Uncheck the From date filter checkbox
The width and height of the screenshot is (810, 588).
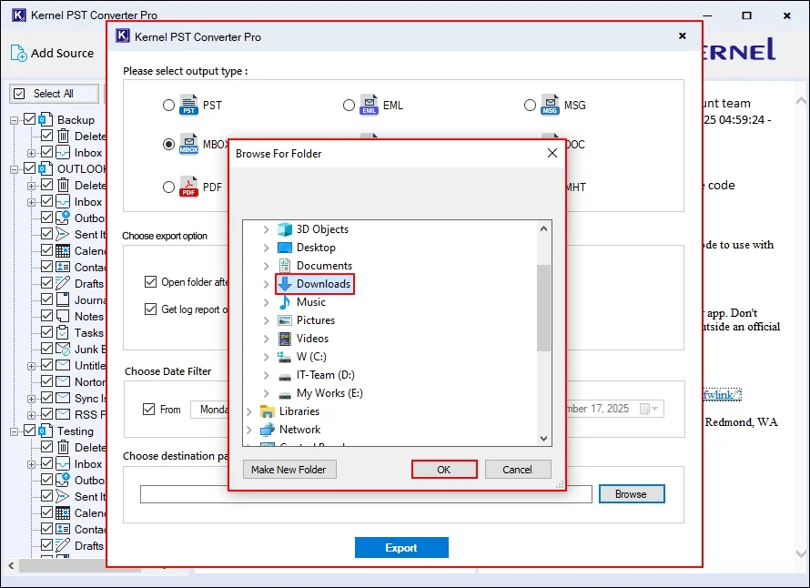click(x=149, y=410)
